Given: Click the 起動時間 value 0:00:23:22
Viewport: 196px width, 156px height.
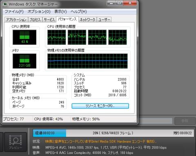Looking at the screenshot, I should pos(119,91).
